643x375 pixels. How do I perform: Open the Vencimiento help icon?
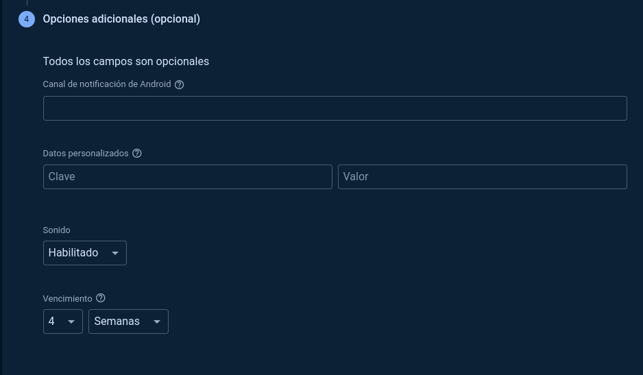pyautogui.click(x=101, y=298)
